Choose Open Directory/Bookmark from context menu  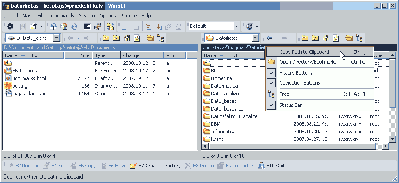(320, 62)
